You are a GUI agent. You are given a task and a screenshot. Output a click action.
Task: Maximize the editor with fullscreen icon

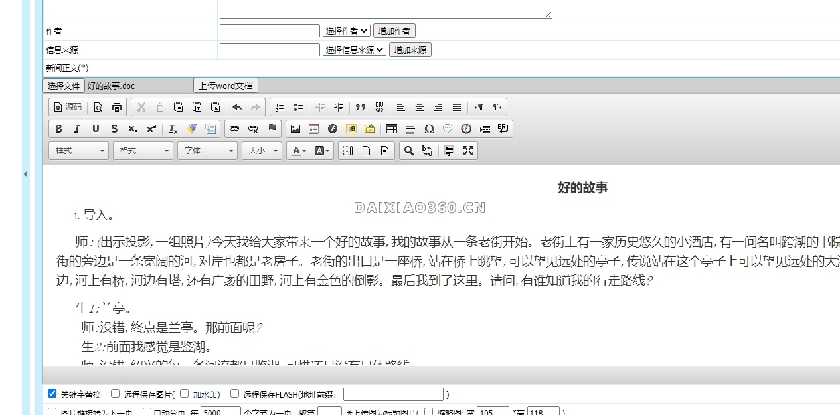point(468,151)
